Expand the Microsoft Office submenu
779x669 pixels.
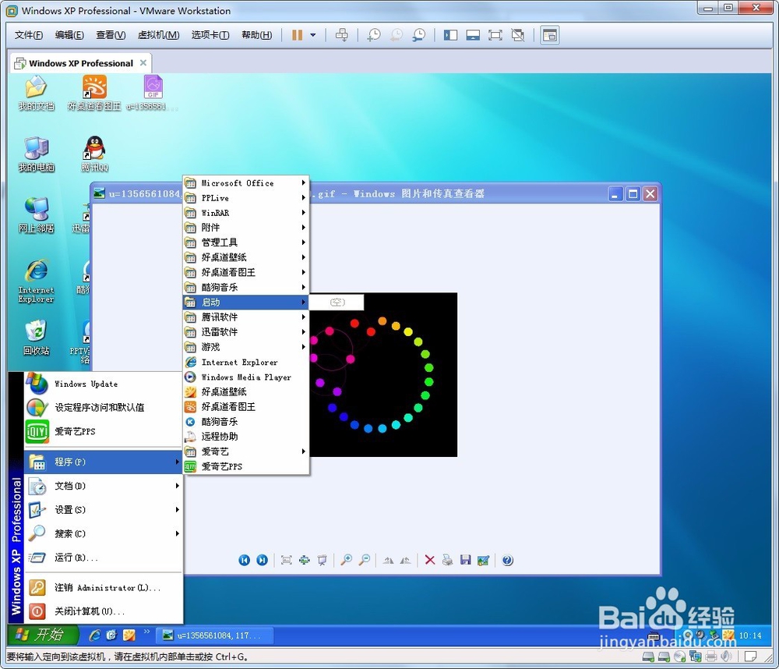[x=246, y=183]
